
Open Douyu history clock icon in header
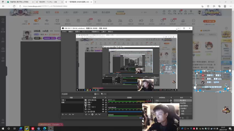click(164, 11)
